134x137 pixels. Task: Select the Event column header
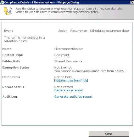pos(8,31)
